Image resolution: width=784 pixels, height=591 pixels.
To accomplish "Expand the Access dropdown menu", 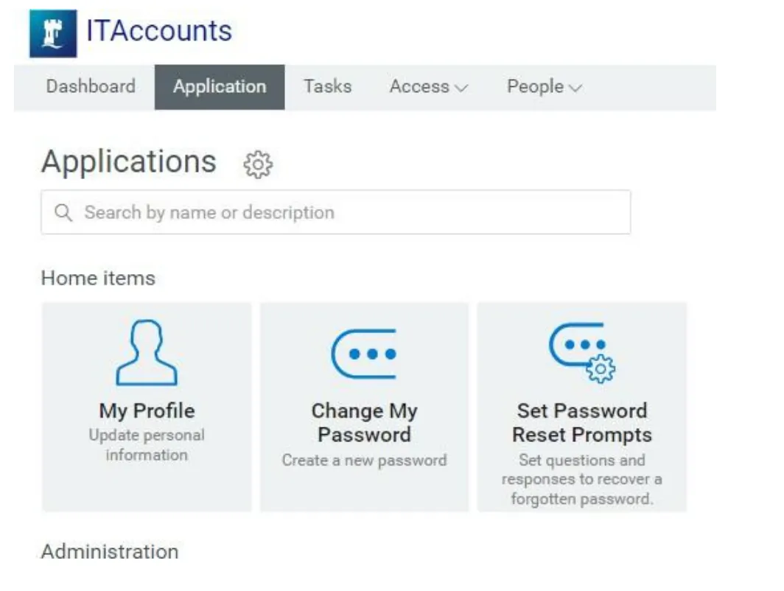I will point(429,87).
